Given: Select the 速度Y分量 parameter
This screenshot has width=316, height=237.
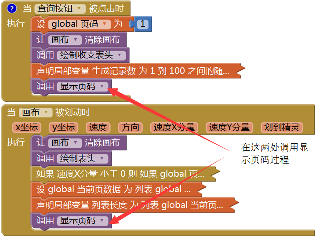Looking at the screenshot, I should tap(229, 128).
